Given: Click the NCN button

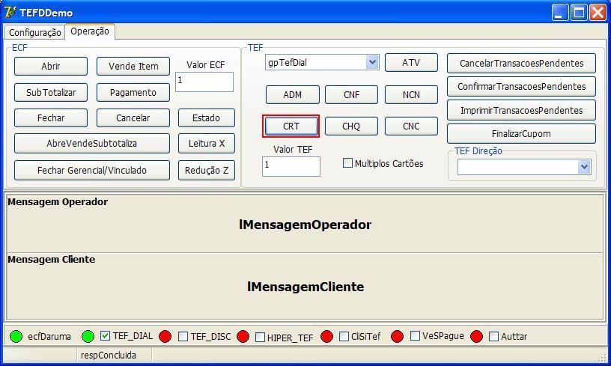Looking at the screenshot, I should tap(411, 94).
